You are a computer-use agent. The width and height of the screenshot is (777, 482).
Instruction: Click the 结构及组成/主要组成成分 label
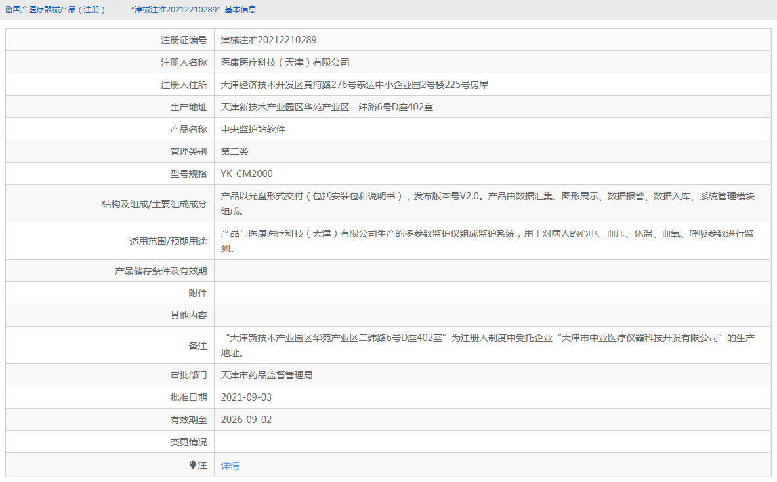(x=154, y=203)
